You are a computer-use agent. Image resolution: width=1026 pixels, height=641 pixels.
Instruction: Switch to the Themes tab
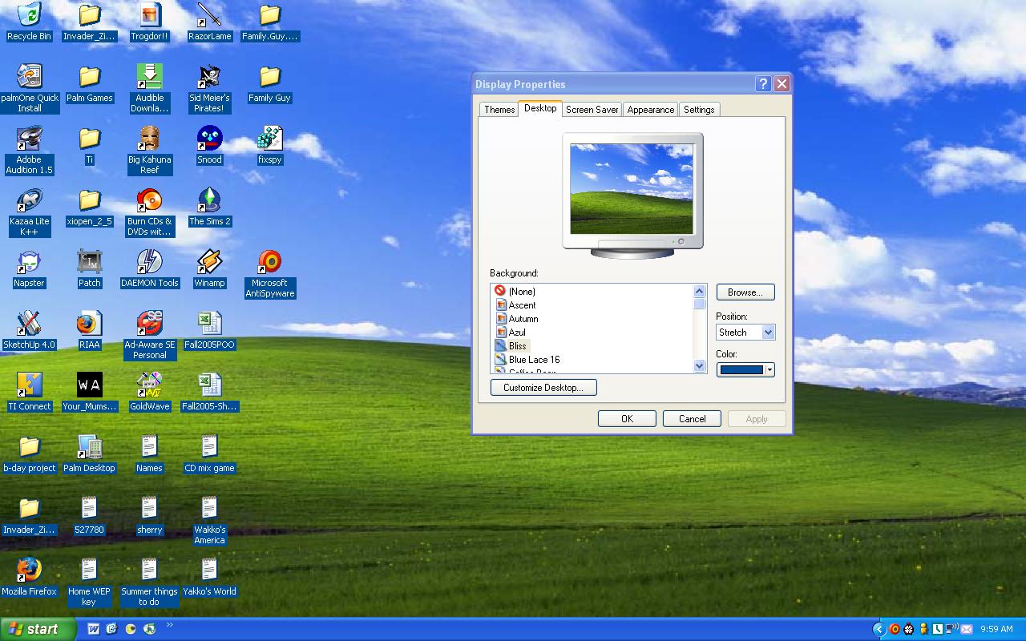pos(499,110)
